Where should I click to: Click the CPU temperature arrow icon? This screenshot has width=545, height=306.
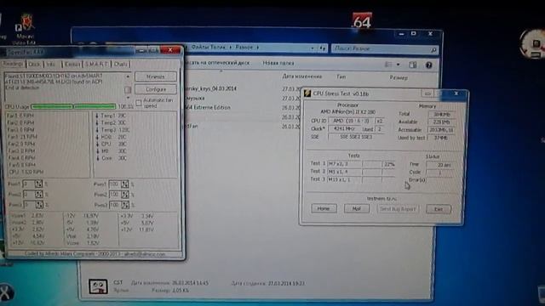coord(97,144)
